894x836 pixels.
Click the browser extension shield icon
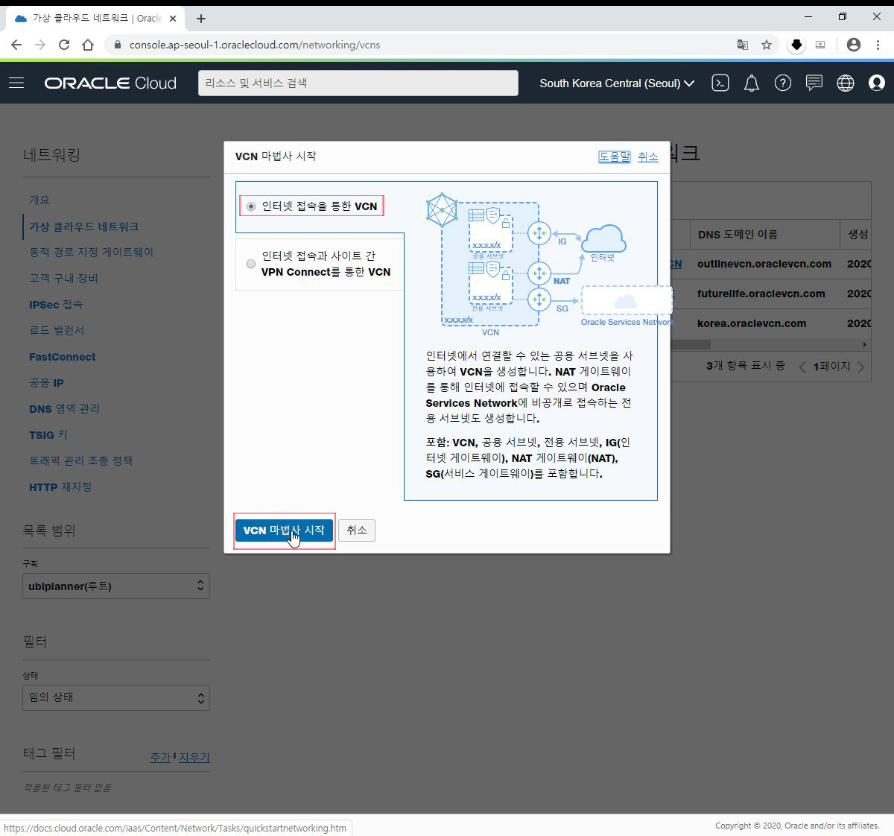coord(796,45)
